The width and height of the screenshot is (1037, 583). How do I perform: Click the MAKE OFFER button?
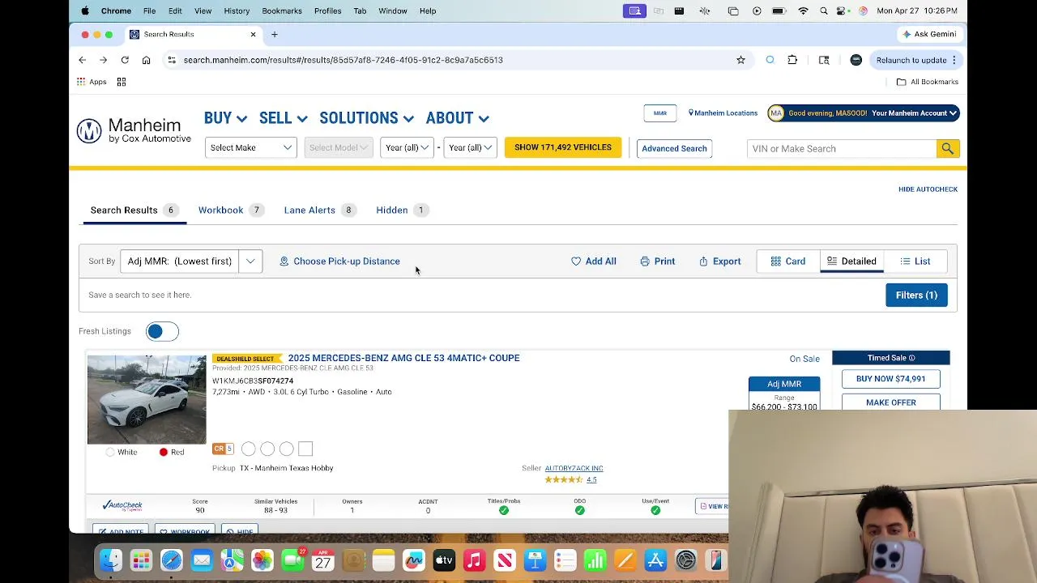pyautogui.click(x=890, y=402)
